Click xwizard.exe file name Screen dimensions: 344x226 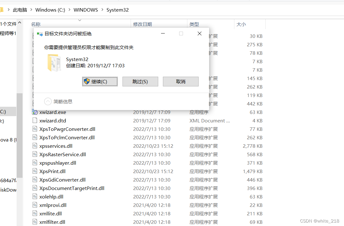(x=53, y=112)
